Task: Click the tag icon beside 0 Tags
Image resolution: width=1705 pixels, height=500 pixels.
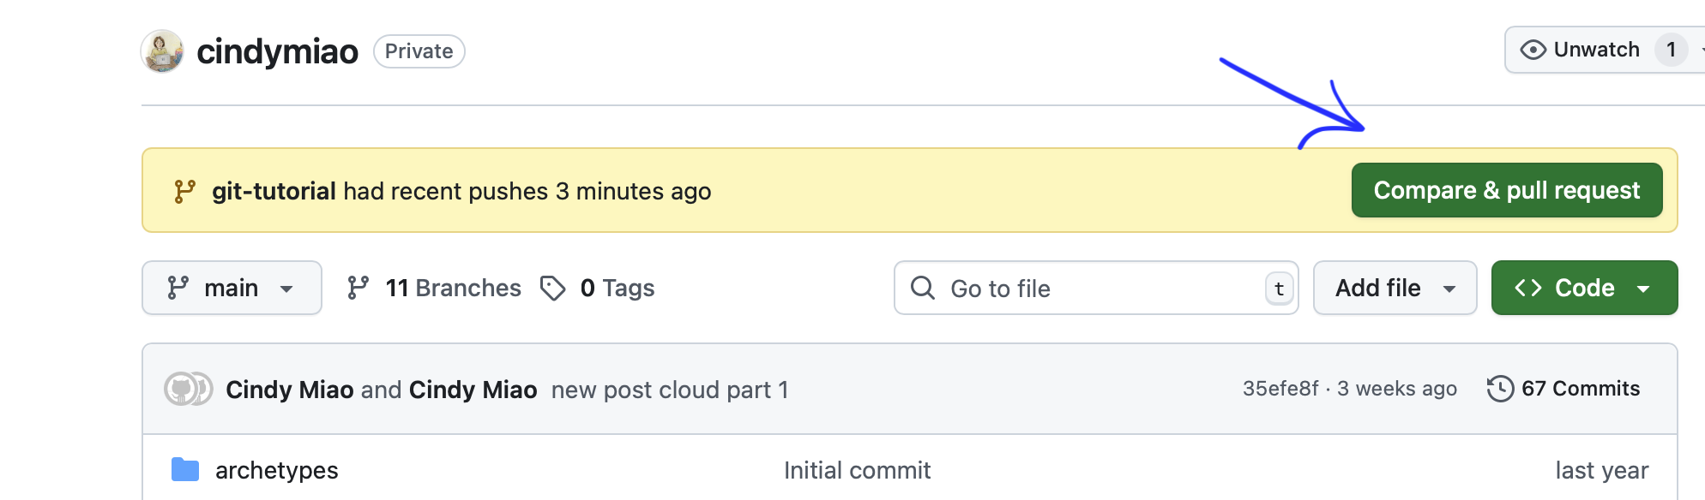Action: [x=551, y=288]
